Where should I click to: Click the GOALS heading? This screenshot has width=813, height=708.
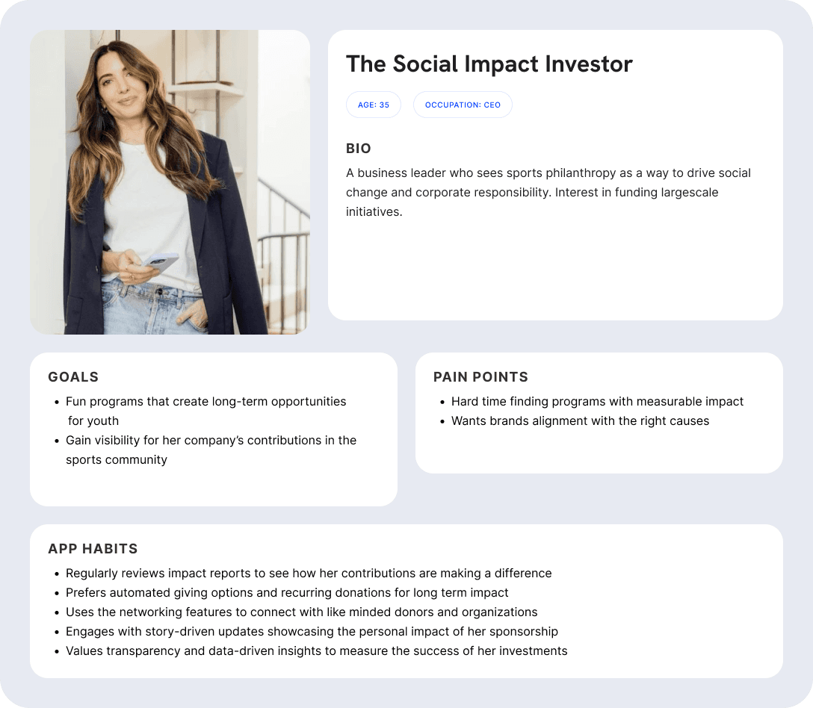73,377
